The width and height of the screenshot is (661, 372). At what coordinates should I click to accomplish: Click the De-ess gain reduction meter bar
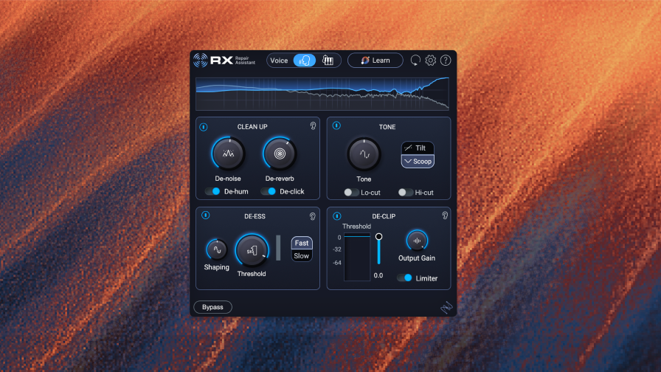point(278,247)
